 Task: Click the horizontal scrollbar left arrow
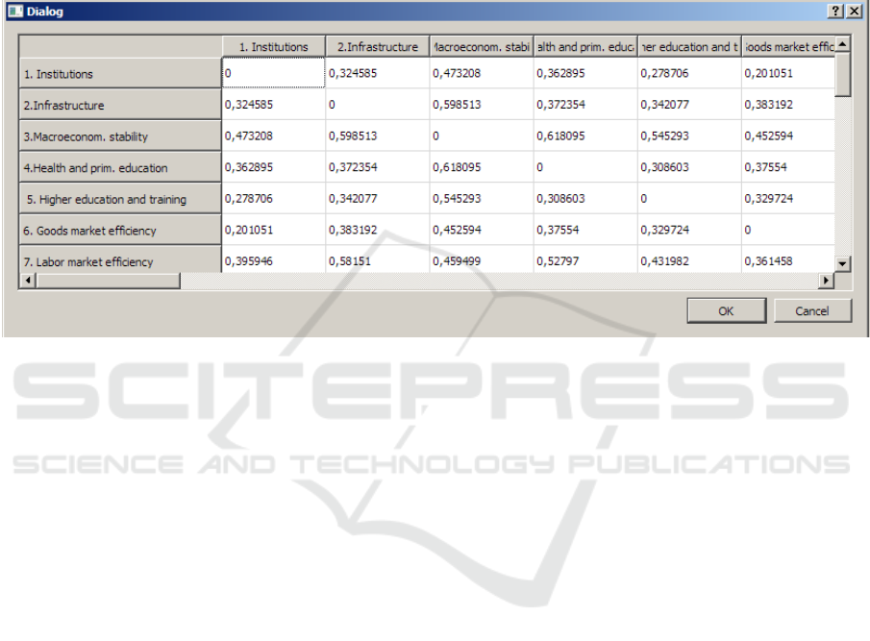coord(26,281)
